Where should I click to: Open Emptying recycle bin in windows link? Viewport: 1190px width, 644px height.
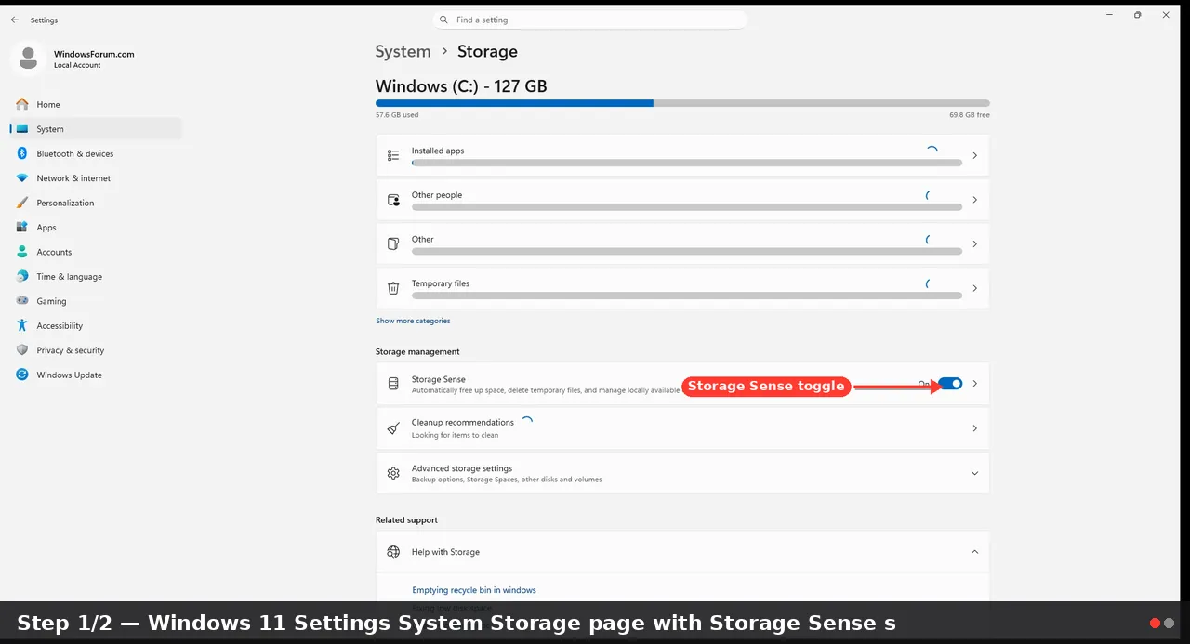click(474, 590)
